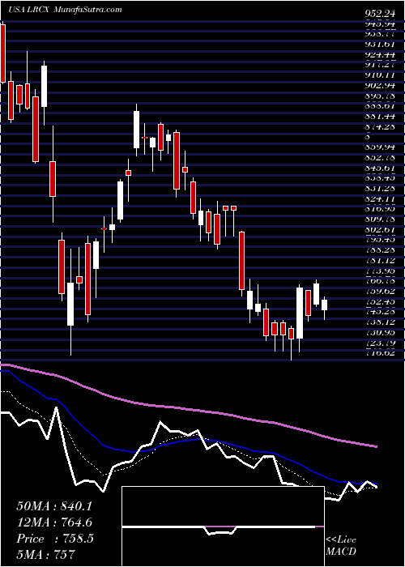
Task: Click the 809.78 price axis label
Action: [x=378, y=220]
